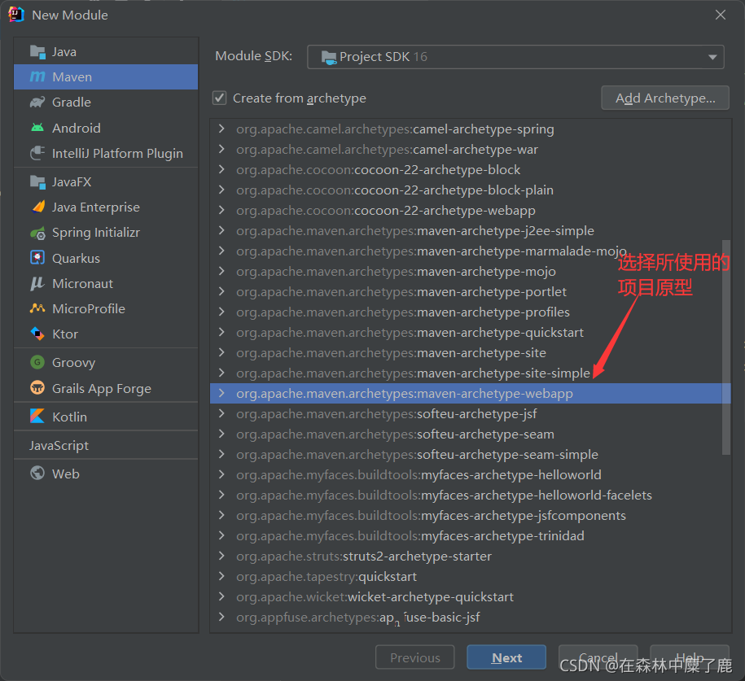Select softeu-archetype-seam-simple row
This screenshot has width=745, height=681.
(471, 455)
